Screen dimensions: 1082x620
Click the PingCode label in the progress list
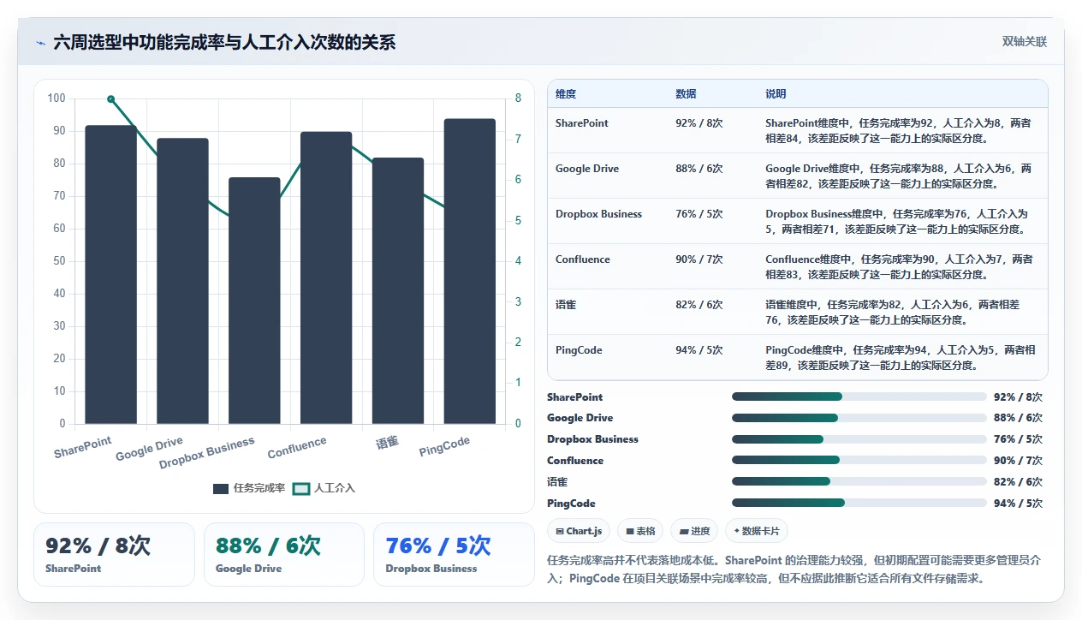[572, 504]
